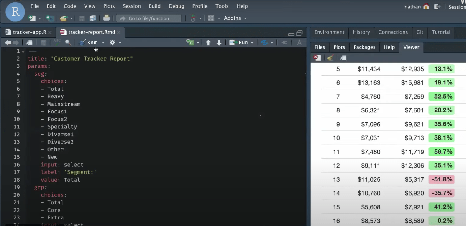Switch to the Connections tab
This screenshot has height=226, width=466.
click(x=393, y=32)
